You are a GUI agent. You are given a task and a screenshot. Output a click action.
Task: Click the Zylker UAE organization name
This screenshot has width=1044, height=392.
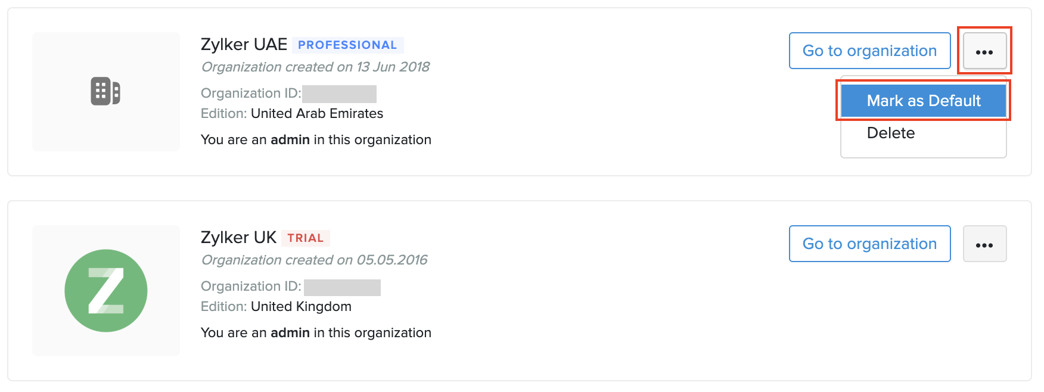[x=244, y=45]
